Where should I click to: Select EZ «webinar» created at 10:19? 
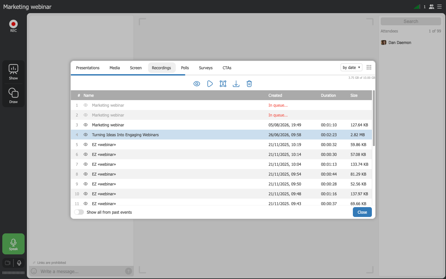(221, 144)
